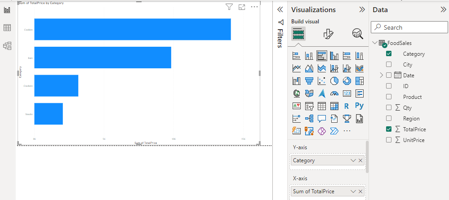449x200 pixels.
Task: Add a KPI visual
Action: click(296, 106)
